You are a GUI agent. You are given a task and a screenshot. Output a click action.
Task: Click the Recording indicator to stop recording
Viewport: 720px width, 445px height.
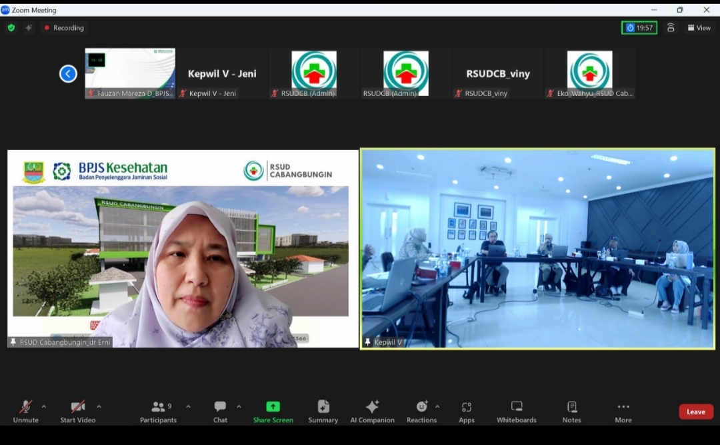(x=64, y=27)
